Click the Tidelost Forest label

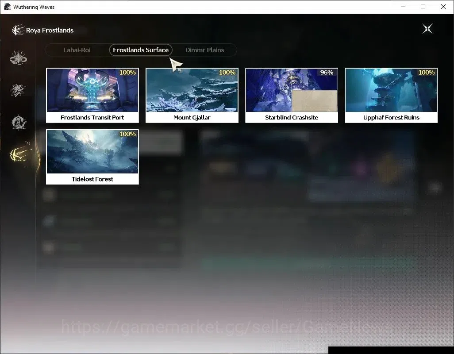[x=92, y=179]
